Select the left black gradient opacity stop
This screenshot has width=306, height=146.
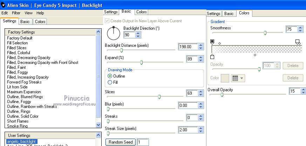pos(212,42)
